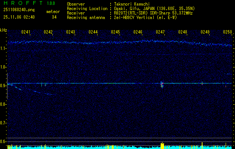Click the 0.7 kHz axis label
This screenshot has height=149, width=235.
point(3,123)
